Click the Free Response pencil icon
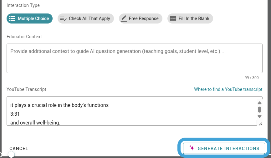The height and width of the screenshot is (158, 271). [124, 18]
